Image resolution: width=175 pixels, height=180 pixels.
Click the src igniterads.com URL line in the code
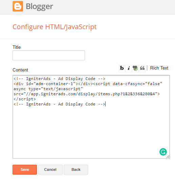pyautogui.click(x=87, y=94)
